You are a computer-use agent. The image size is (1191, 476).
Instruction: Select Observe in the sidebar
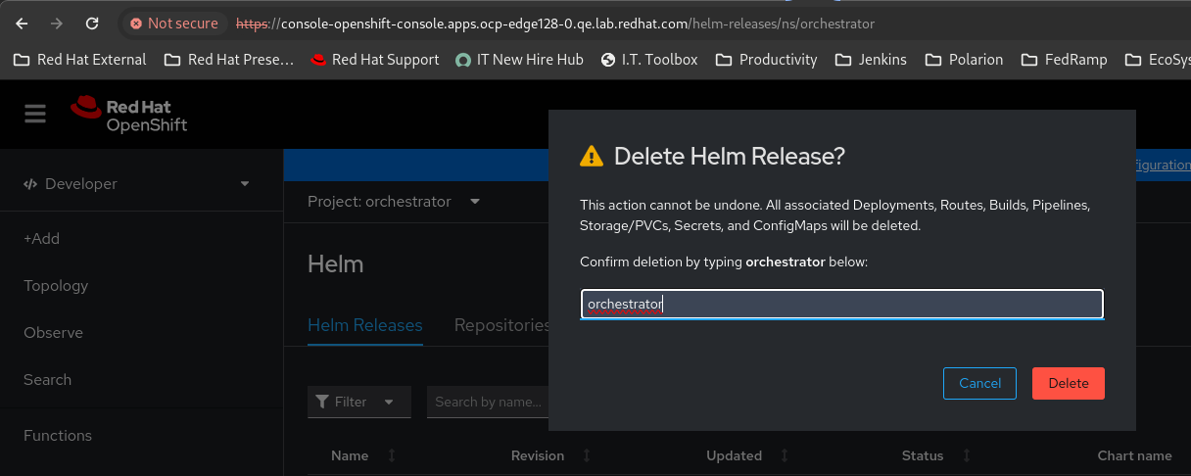pyautogui.click(x=53, y=333)
